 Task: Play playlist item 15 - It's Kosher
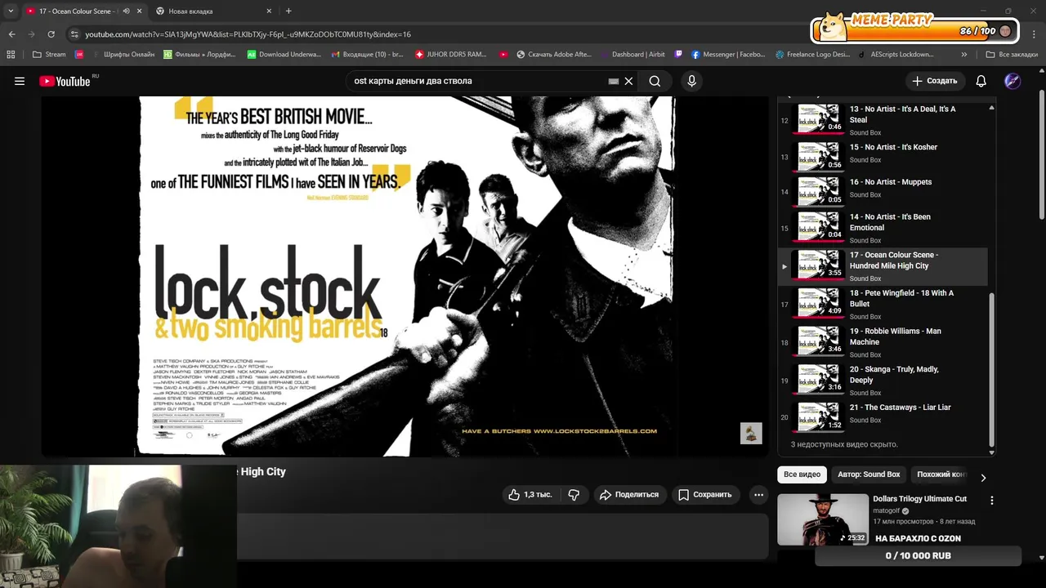[883, 155]
